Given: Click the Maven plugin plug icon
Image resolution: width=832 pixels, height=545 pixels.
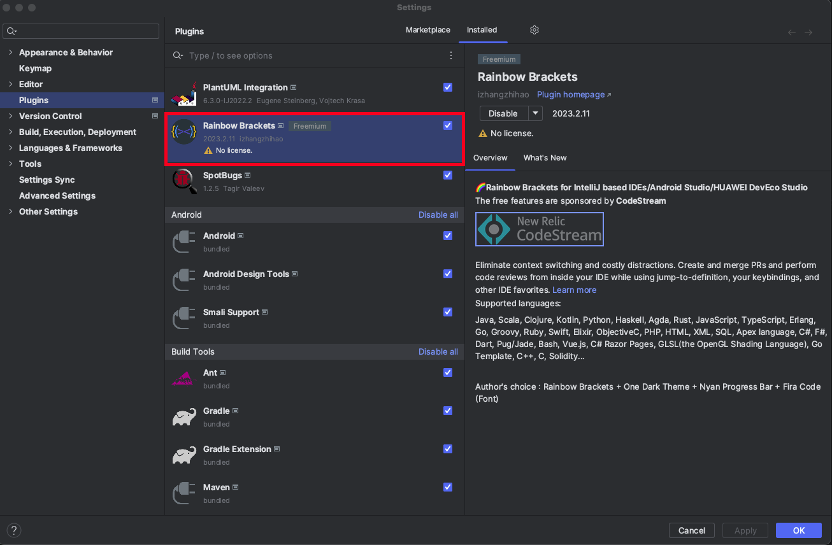Looking at the screenshot, I should pyautogui.click(x=184, y=493).
